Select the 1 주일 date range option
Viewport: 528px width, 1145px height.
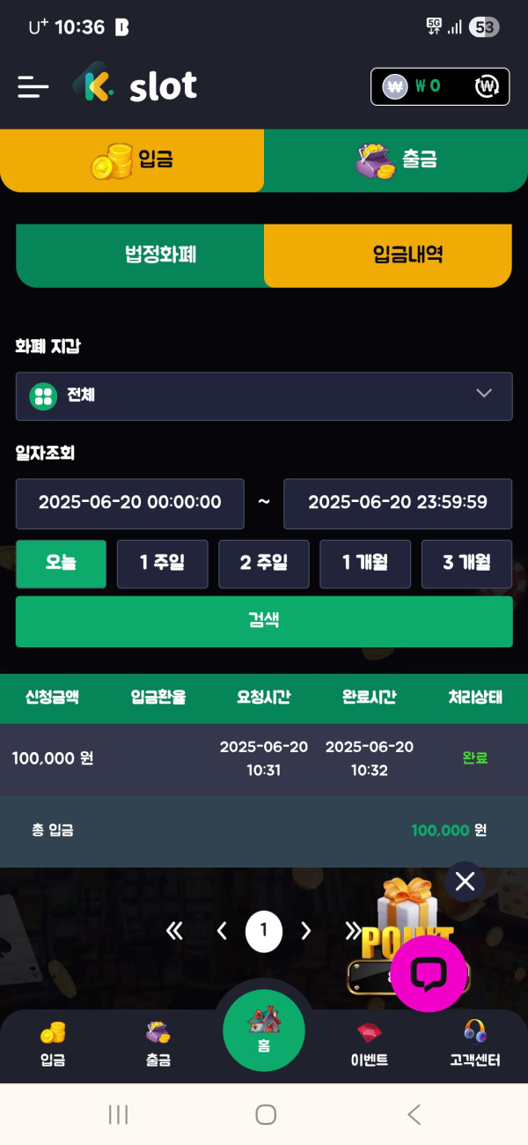162,564
